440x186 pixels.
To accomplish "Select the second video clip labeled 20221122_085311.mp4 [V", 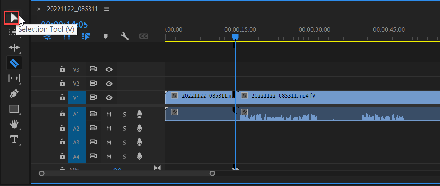I will point(337,97).
